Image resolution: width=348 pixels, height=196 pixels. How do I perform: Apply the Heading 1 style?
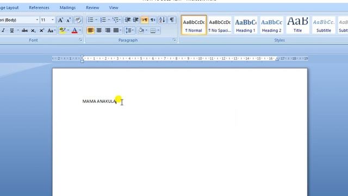coord(246,25)
